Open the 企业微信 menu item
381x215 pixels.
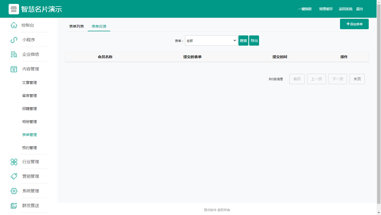31,54
